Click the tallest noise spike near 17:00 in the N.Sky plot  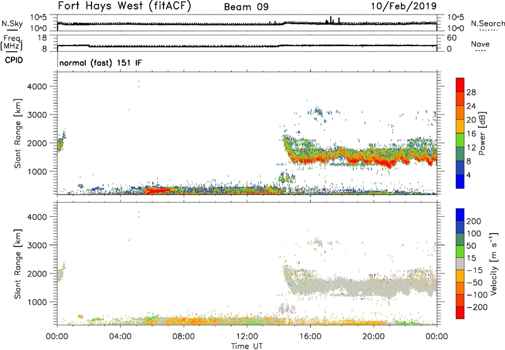point(331,20)
